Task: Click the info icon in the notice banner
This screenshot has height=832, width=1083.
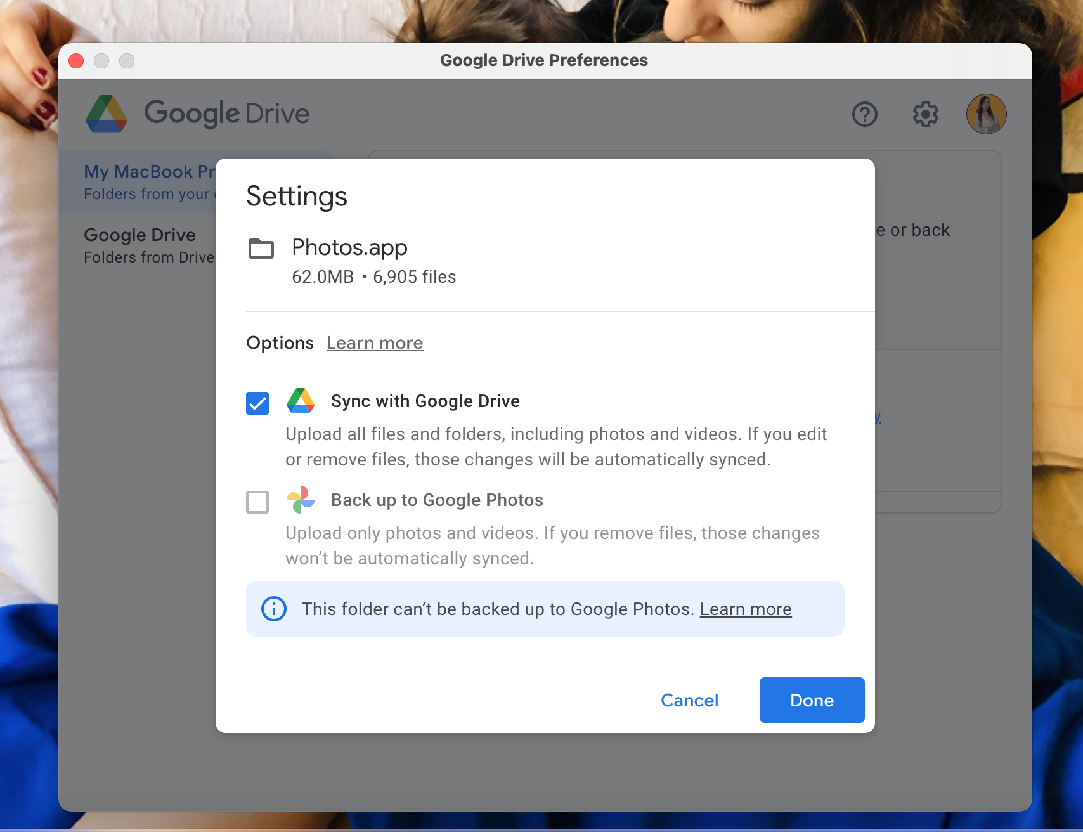Action: pyautogui.click(x=274, y=609)
